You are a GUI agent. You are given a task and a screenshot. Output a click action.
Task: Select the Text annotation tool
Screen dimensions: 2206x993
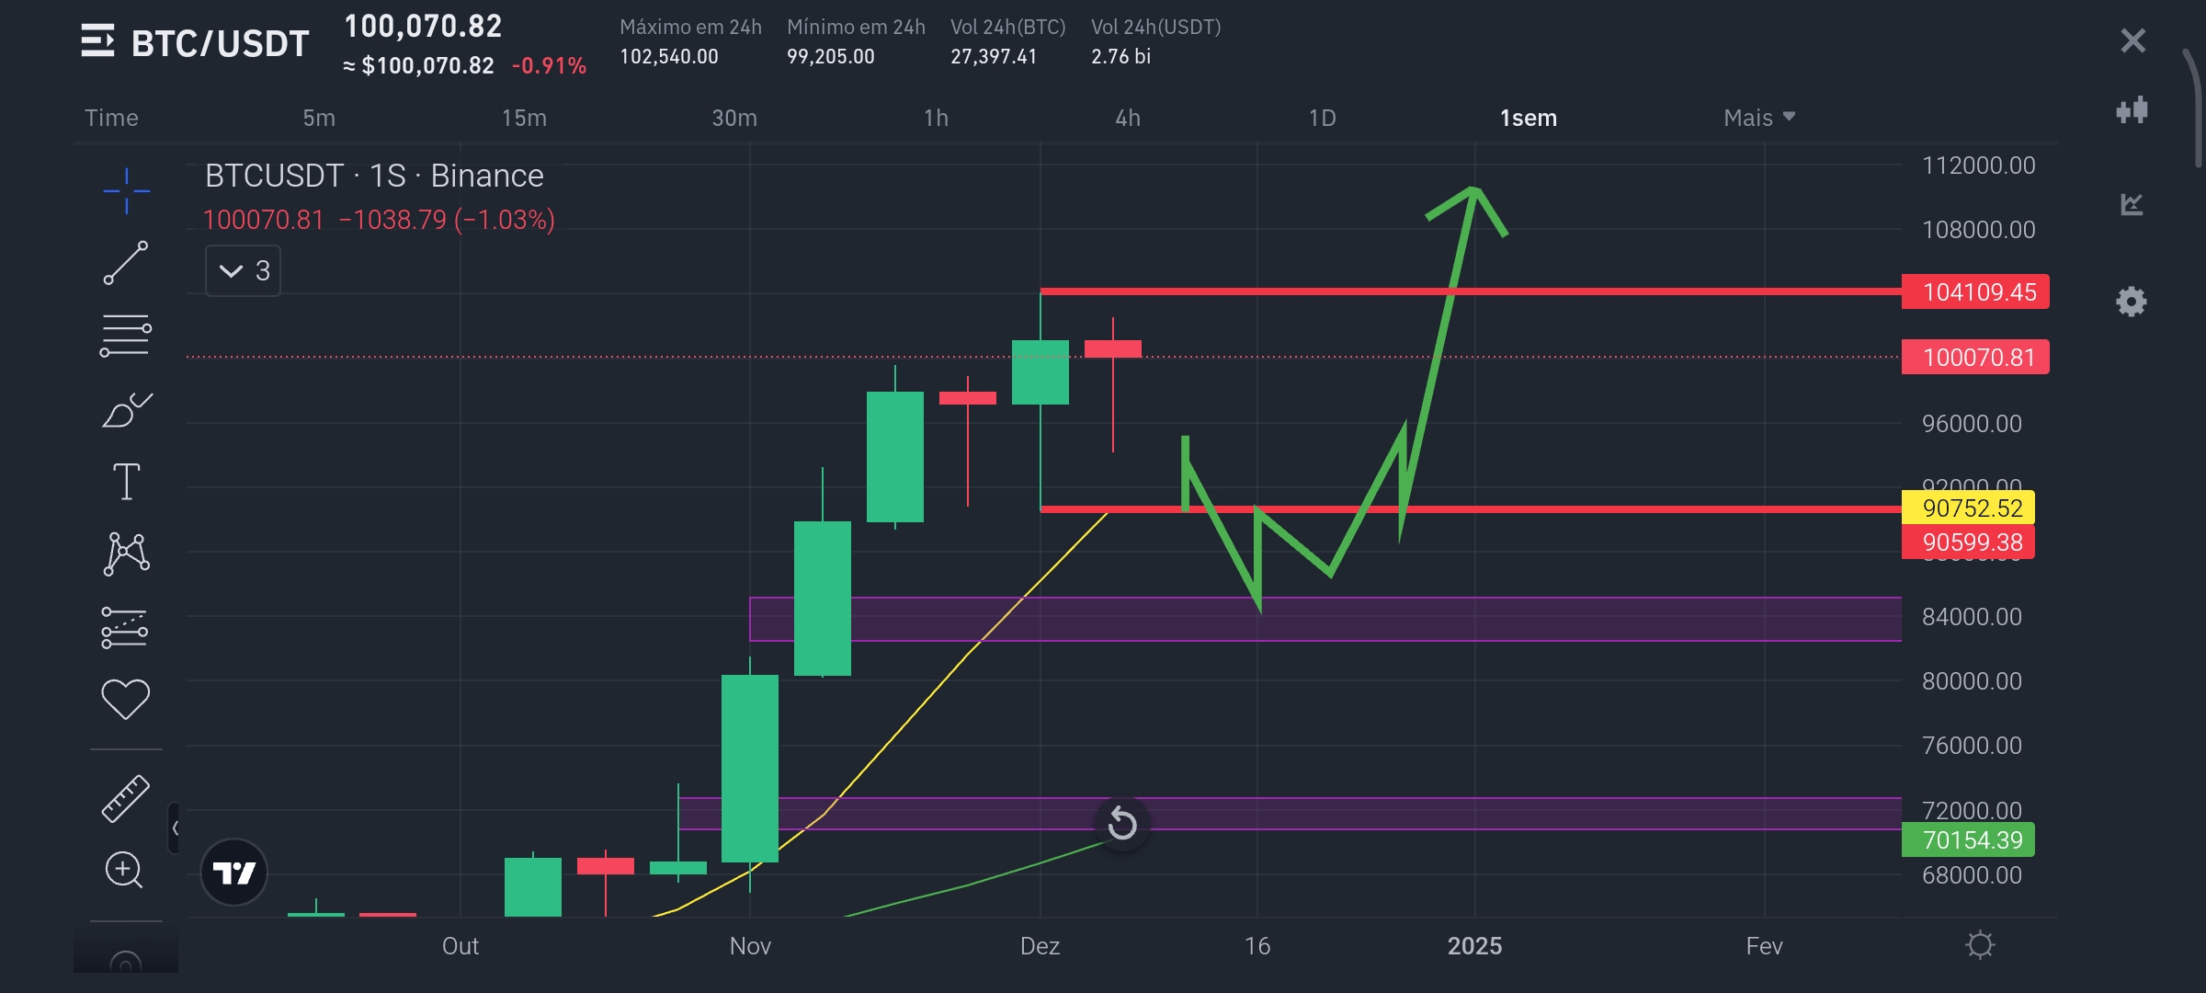click(x=126, y=481)
